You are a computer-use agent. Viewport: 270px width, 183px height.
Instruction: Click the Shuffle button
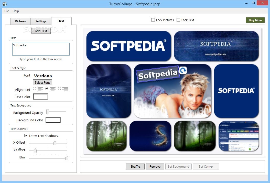point(135,166)
